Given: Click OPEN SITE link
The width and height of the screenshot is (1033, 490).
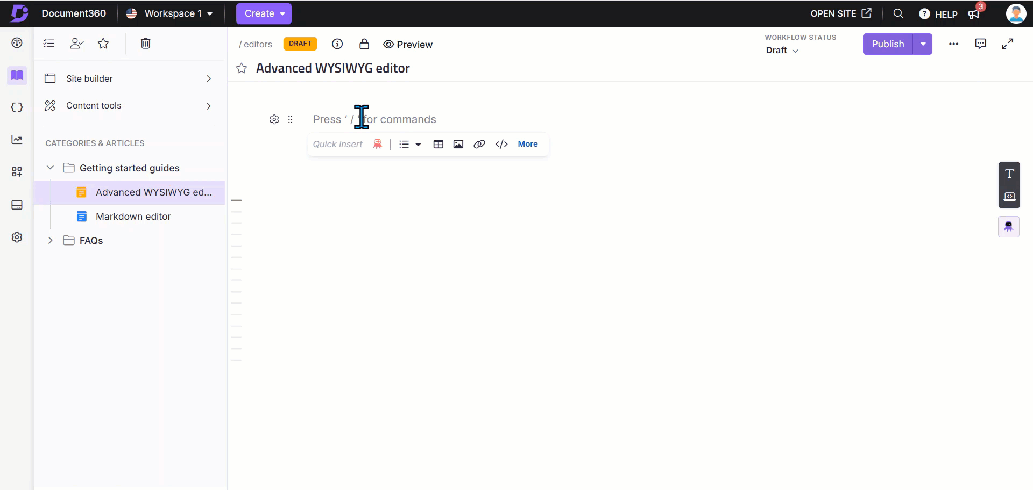Looking at the screenshot, I should pos(841,13).
